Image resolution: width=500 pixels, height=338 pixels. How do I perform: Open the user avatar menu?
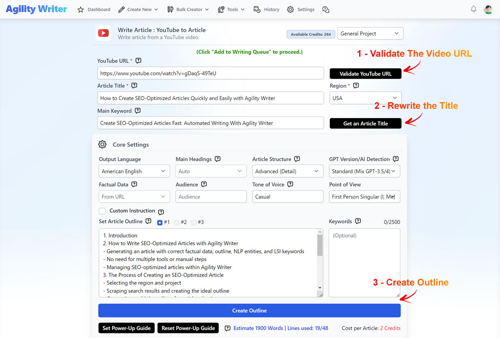tap(488, 9)
